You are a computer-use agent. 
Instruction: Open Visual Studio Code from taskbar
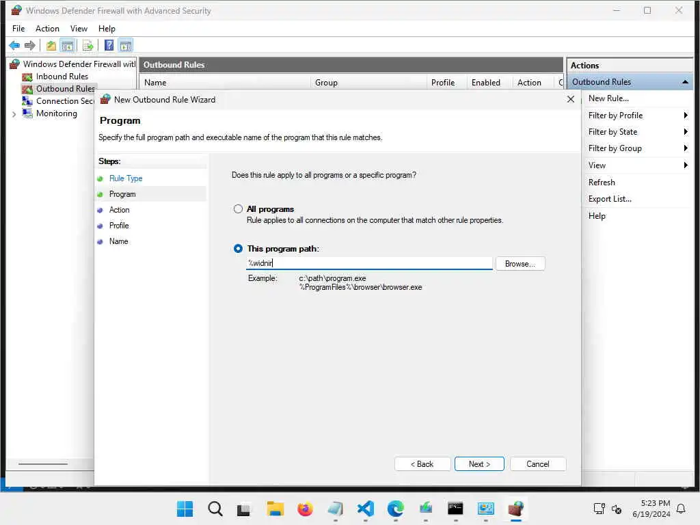[366, 509]
